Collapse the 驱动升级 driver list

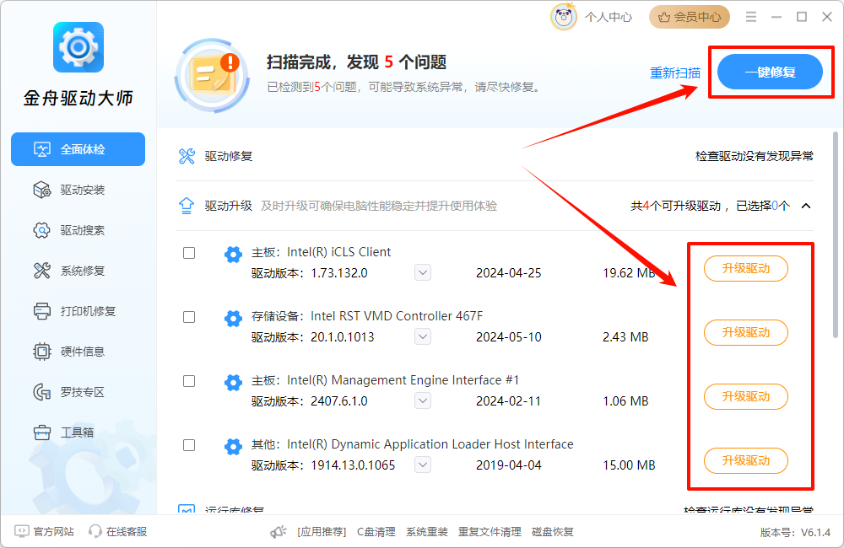tap(805, 205)
